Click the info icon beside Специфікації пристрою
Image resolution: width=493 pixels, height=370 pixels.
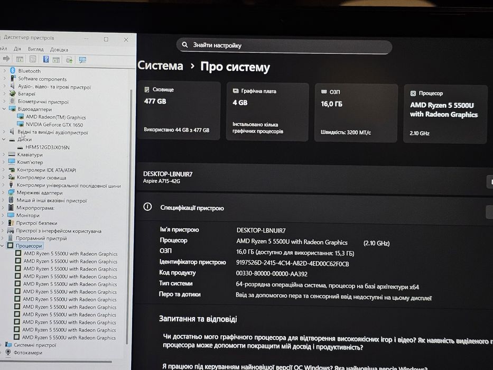point(147,207)
